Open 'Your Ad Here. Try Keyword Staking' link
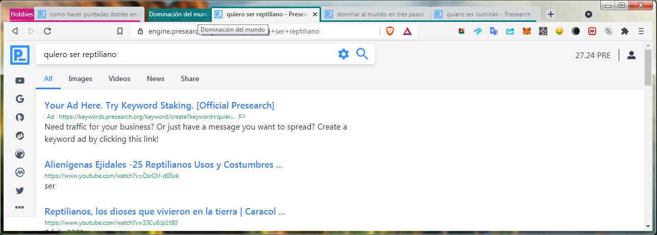Image resolution: width=657 pixels, height=235 pixels. tap(159, 106)
